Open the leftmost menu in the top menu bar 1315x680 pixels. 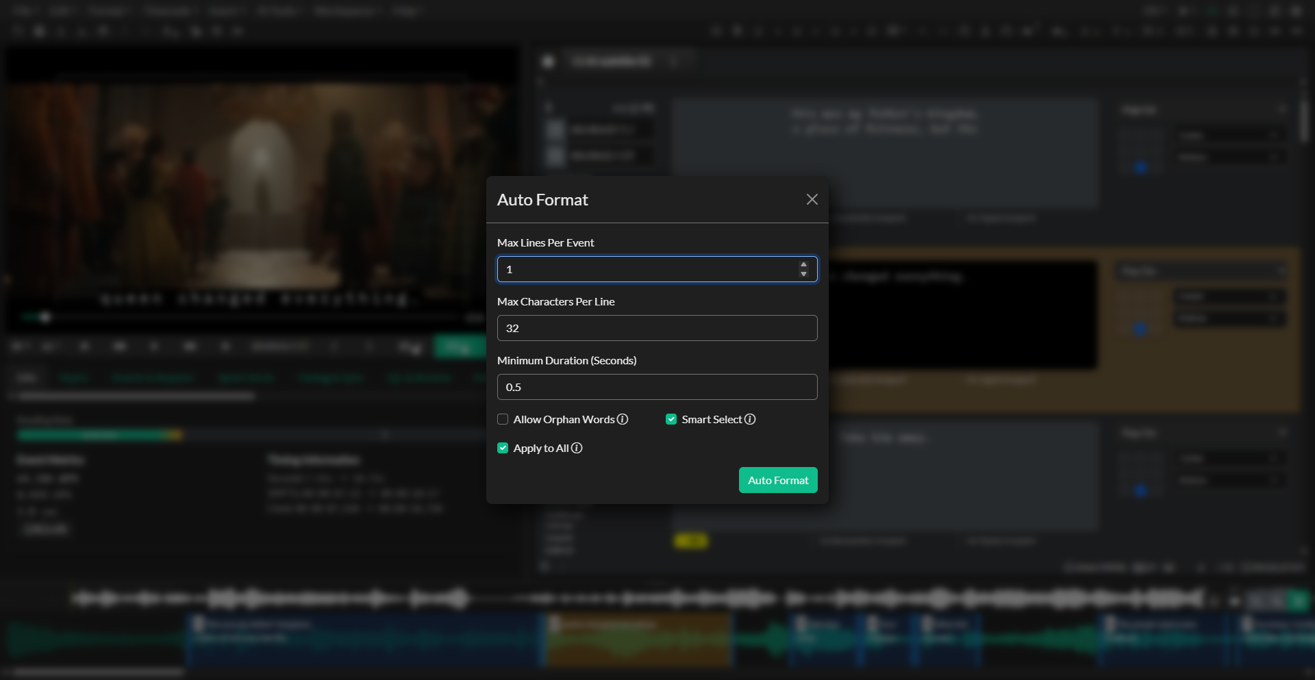[23, 11]
